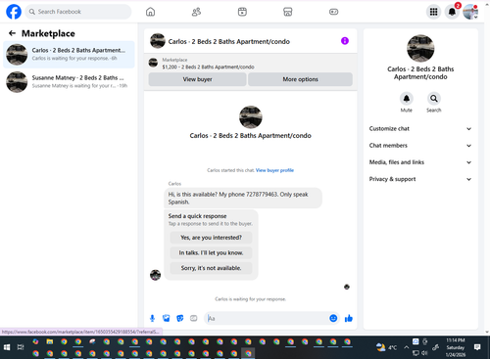Open the Gaming icon in top navigation

(333, 12)
